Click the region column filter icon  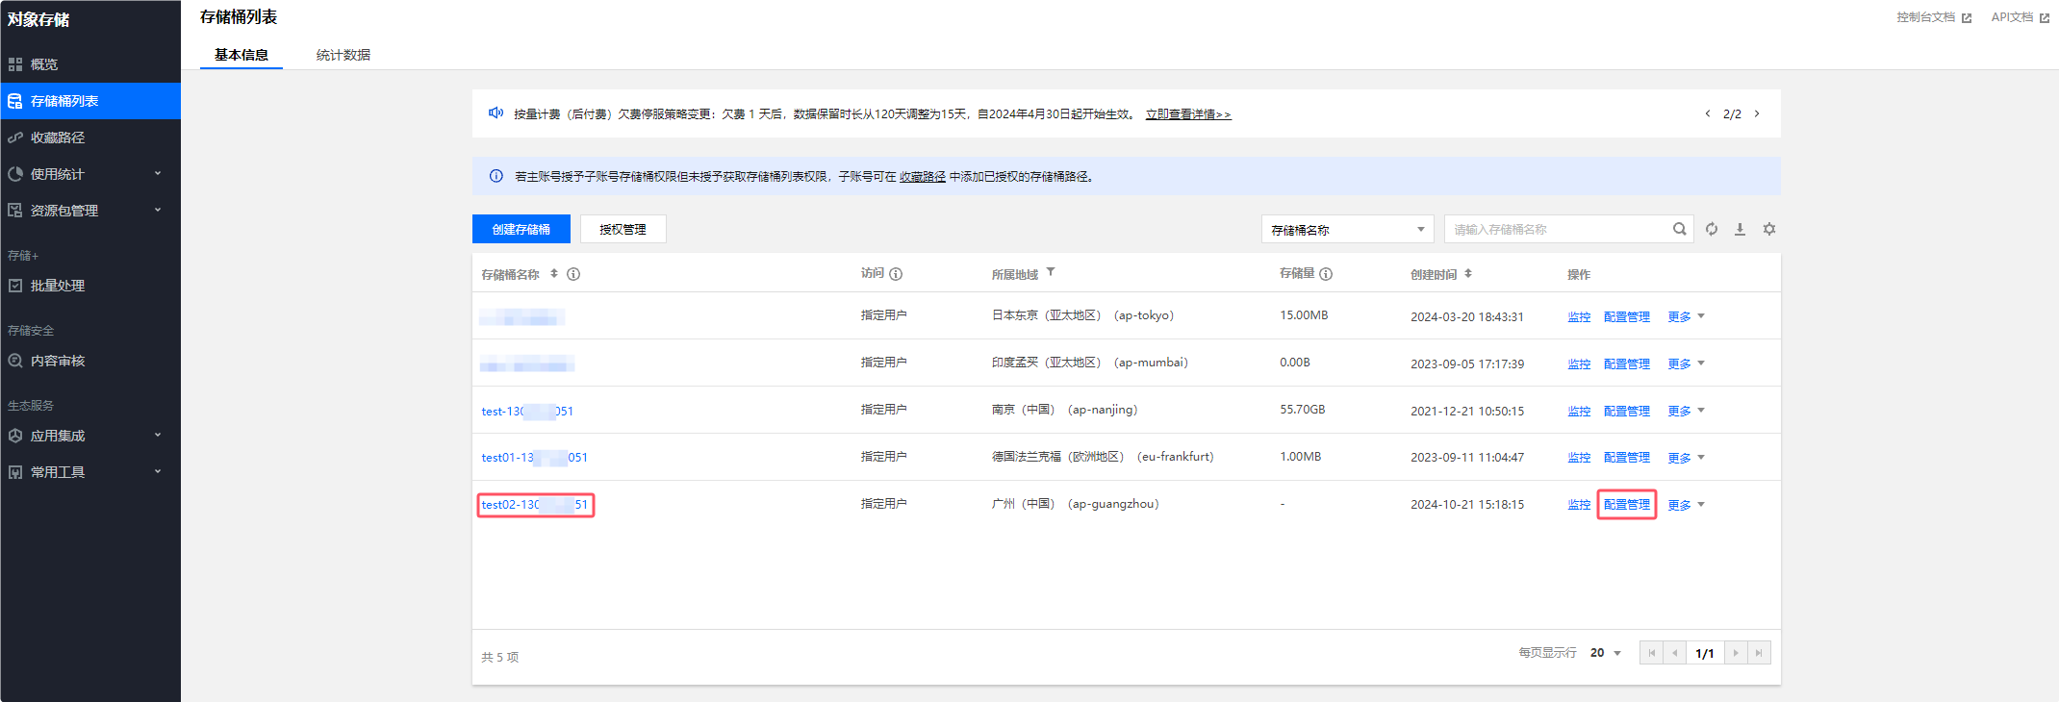point(1051,273)
